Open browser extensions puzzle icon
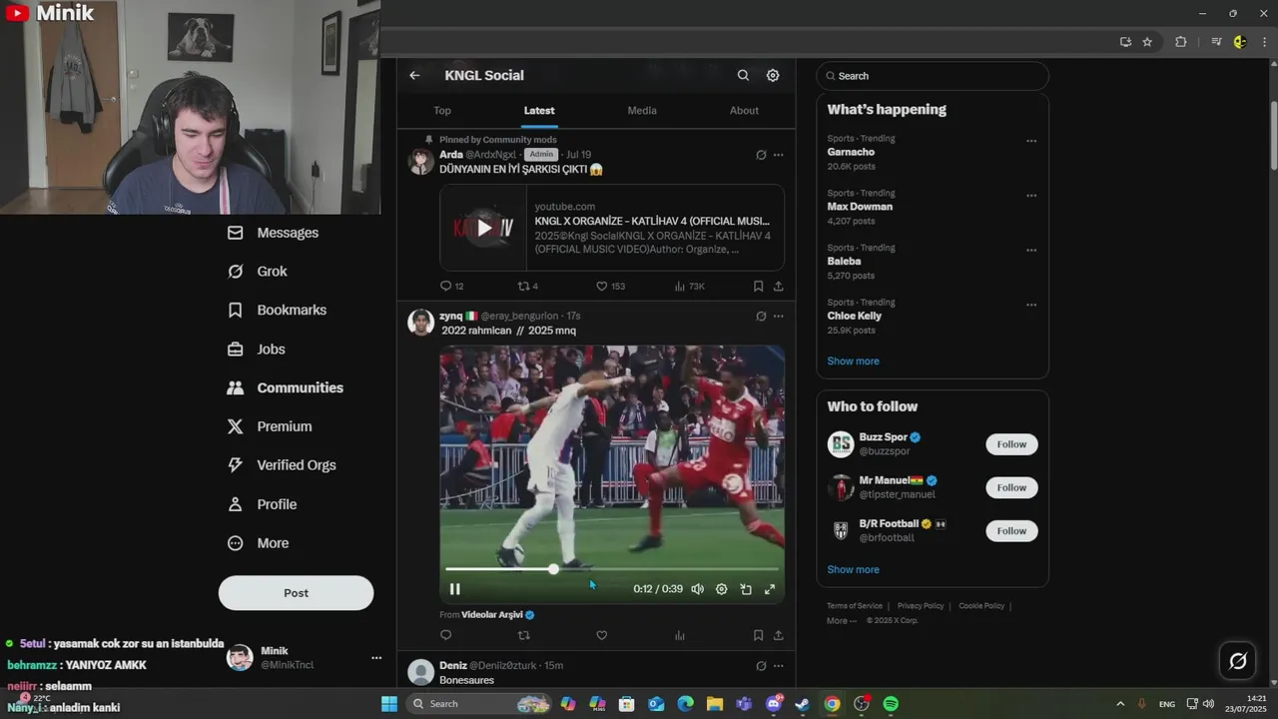 pos(1181,42)
